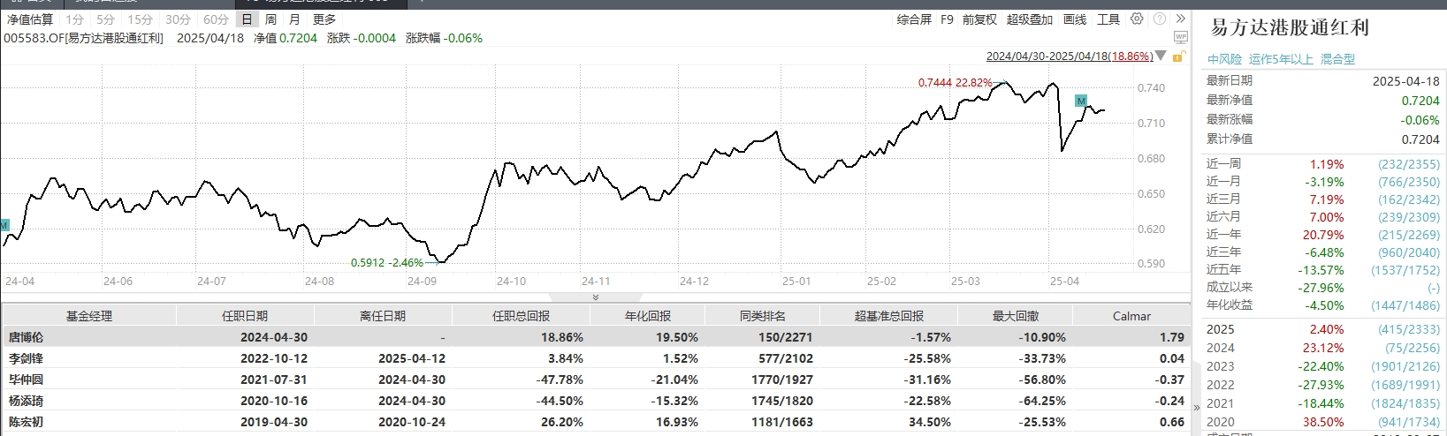Click the 运作5年以上 tag

click(x=1281, y=59)
